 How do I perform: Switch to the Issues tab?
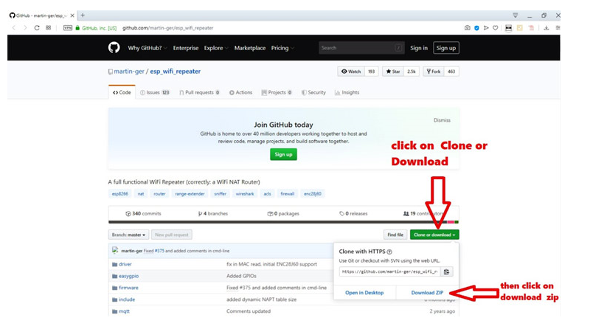pyautogui.click(x=155, y=92)
